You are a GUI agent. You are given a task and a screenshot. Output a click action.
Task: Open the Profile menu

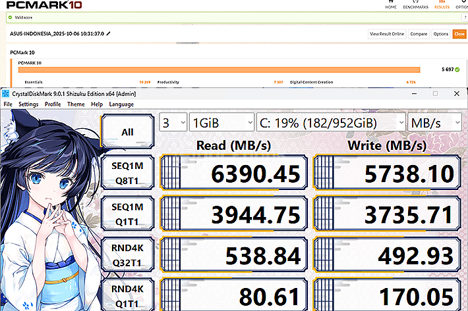pos(53,104)
